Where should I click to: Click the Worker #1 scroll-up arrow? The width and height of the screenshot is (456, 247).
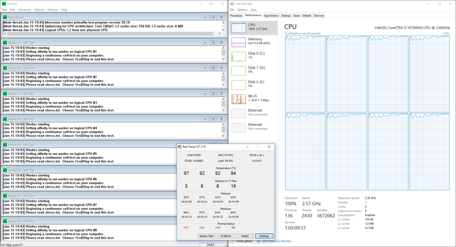(224, 48)
